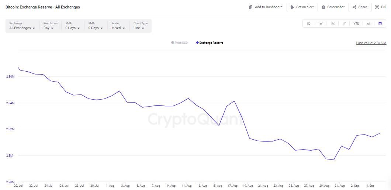Open the Chart Type Line dropdown
The width and height of the screenshot is (391, 190).
point(139,28)
